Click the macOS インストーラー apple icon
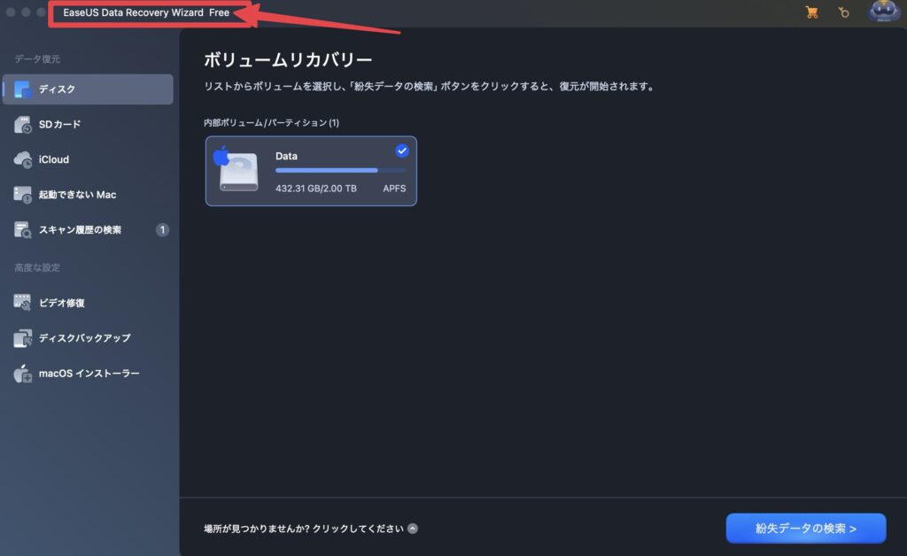Image resolution: width=907 pixels, height=556 pixels. click(24, 374)
